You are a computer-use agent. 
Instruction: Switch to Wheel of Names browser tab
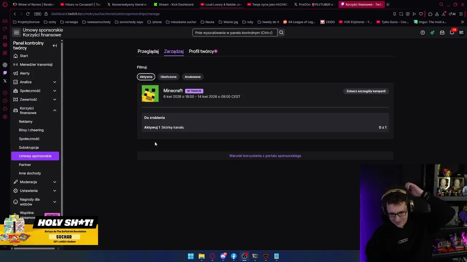coord(34,4)
